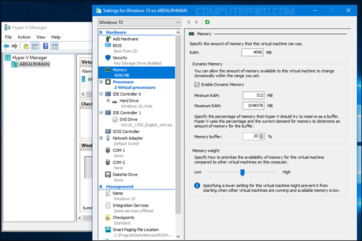362x241 pixels.
Task: Expand the Processor tree node
Action: point(101,81)
